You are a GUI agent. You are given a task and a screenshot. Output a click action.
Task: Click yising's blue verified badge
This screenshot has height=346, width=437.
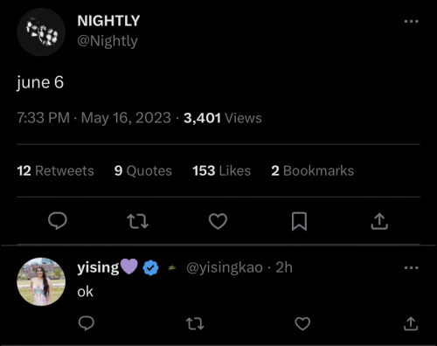click(x=150, y=268)
